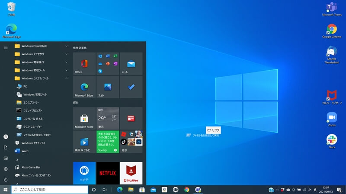Open the Slack desktop shortcut

point(332,141)
